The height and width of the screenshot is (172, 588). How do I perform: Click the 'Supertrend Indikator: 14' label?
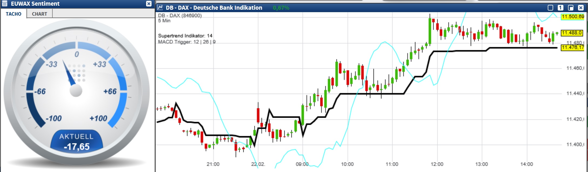tap(185, 36)
